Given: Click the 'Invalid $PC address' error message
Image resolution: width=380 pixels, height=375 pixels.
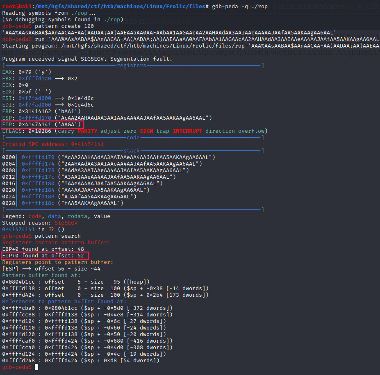Looking at the screenshot, I should pos(53,144).
